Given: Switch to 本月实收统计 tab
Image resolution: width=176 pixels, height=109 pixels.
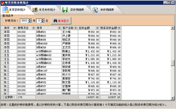Looking at the screenshot, I should coord(17,10).
